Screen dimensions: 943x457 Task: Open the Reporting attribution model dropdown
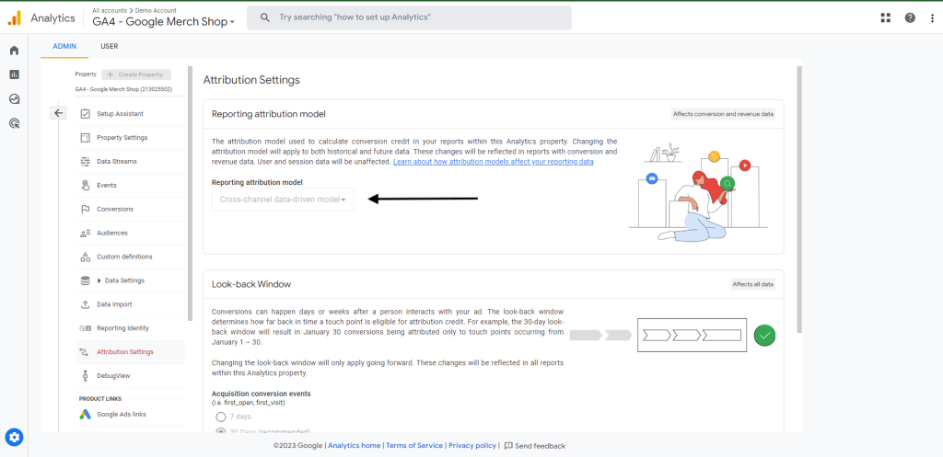pos(283,200)
